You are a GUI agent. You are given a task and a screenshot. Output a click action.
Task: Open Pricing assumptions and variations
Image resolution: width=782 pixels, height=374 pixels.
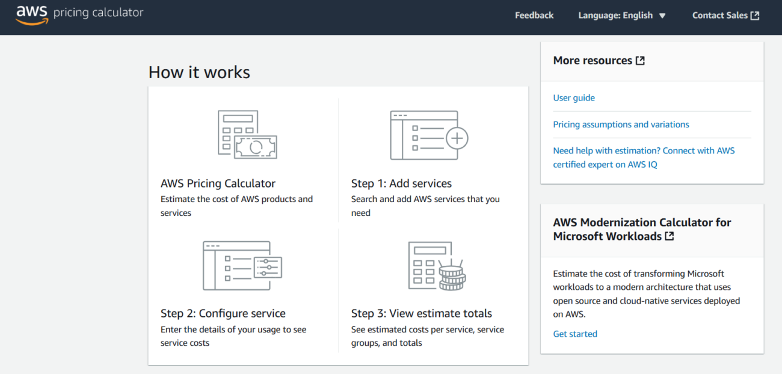621,124
